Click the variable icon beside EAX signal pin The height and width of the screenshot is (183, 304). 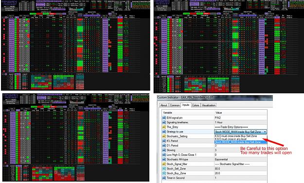tap(164, 118)
